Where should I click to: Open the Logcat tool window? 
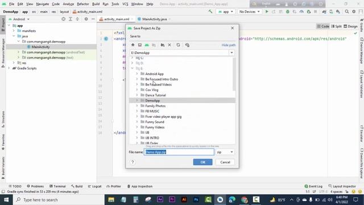(95, 186)
